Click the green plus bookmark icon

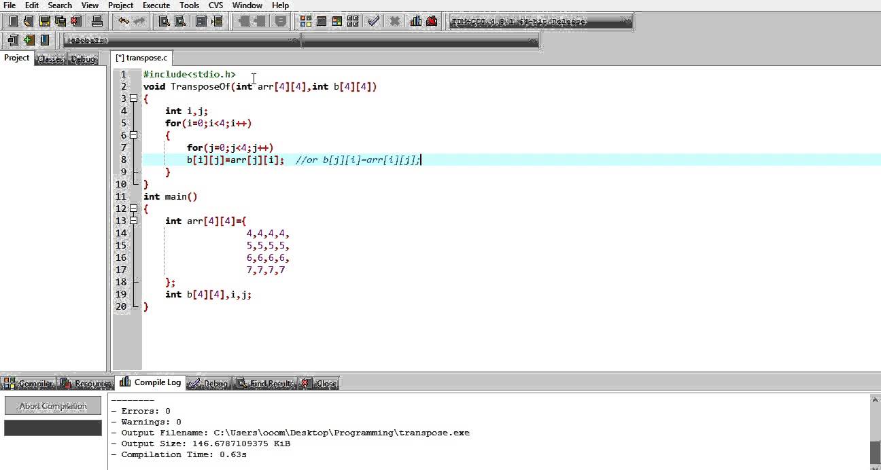[x=29, y=40]
